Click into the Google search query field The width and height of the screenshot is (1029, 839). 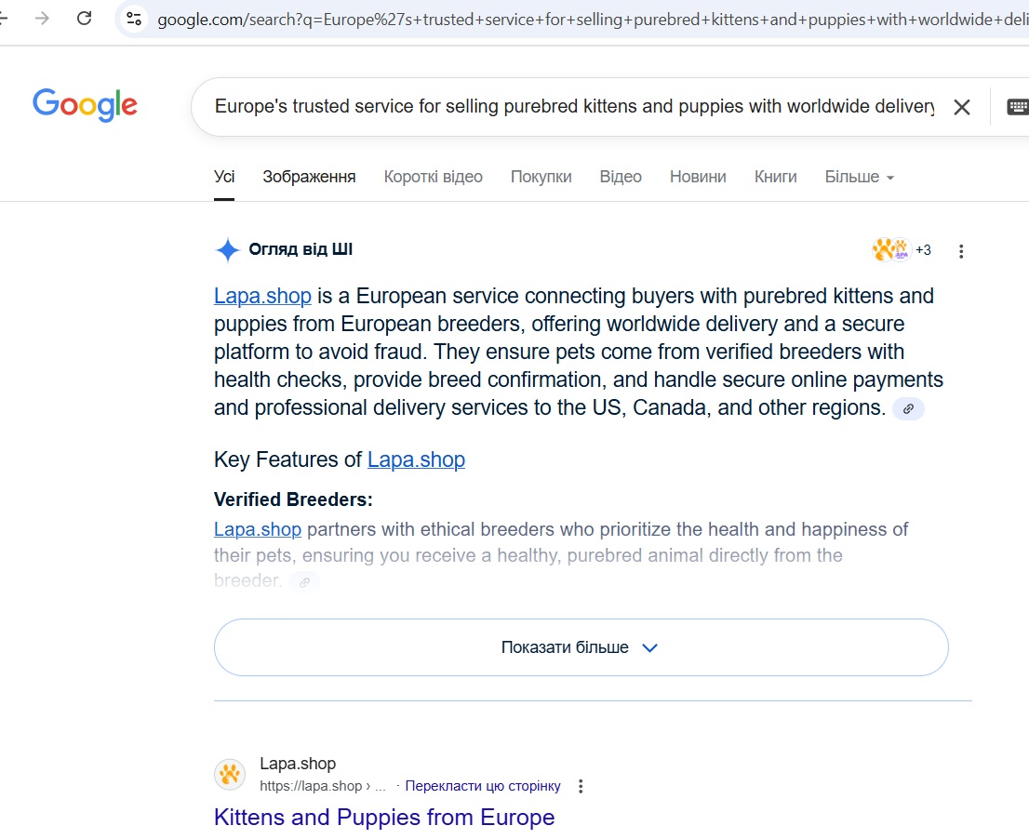[x=572, y=107]
